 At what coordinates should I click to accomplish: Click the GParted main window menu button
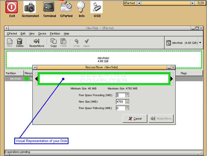pyautogui.click(x=7, y=28)
